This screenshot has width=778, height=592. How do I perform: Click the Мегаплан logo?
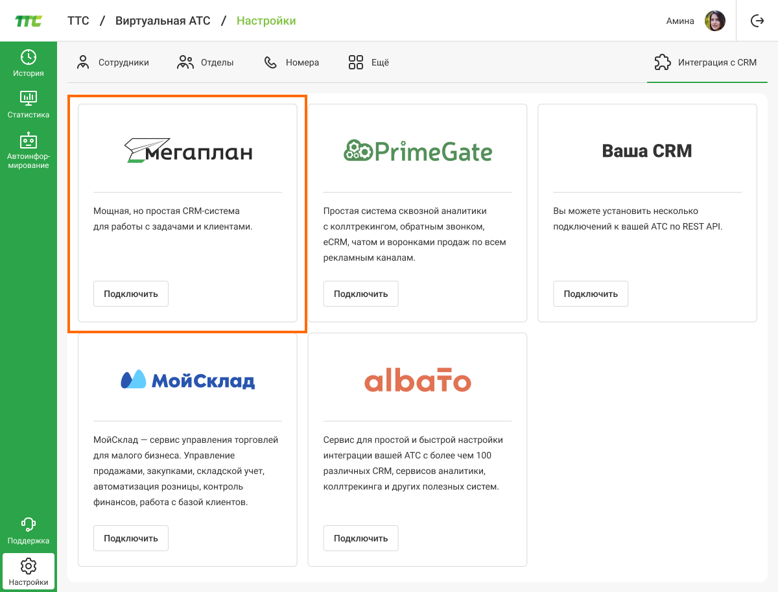188,150
